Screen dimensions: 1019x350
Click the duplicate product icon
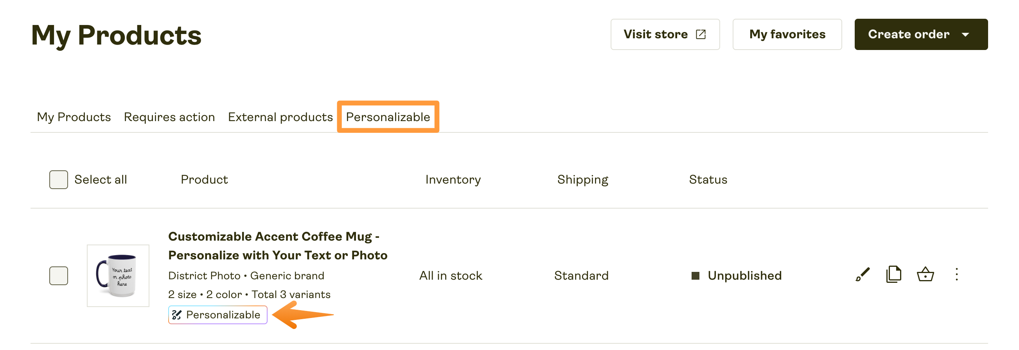point(893,274)
